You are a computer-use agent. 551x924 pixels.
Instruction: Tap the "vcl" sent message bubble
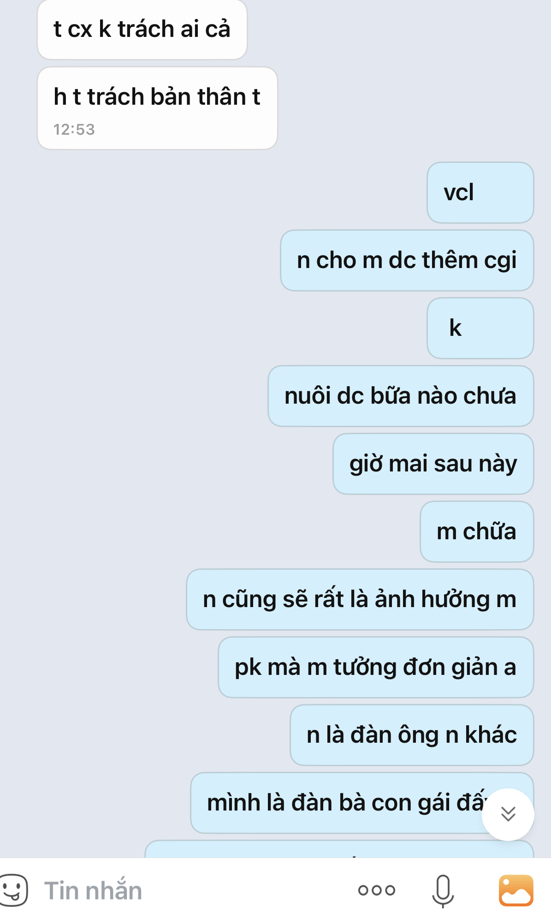point(480,193)
